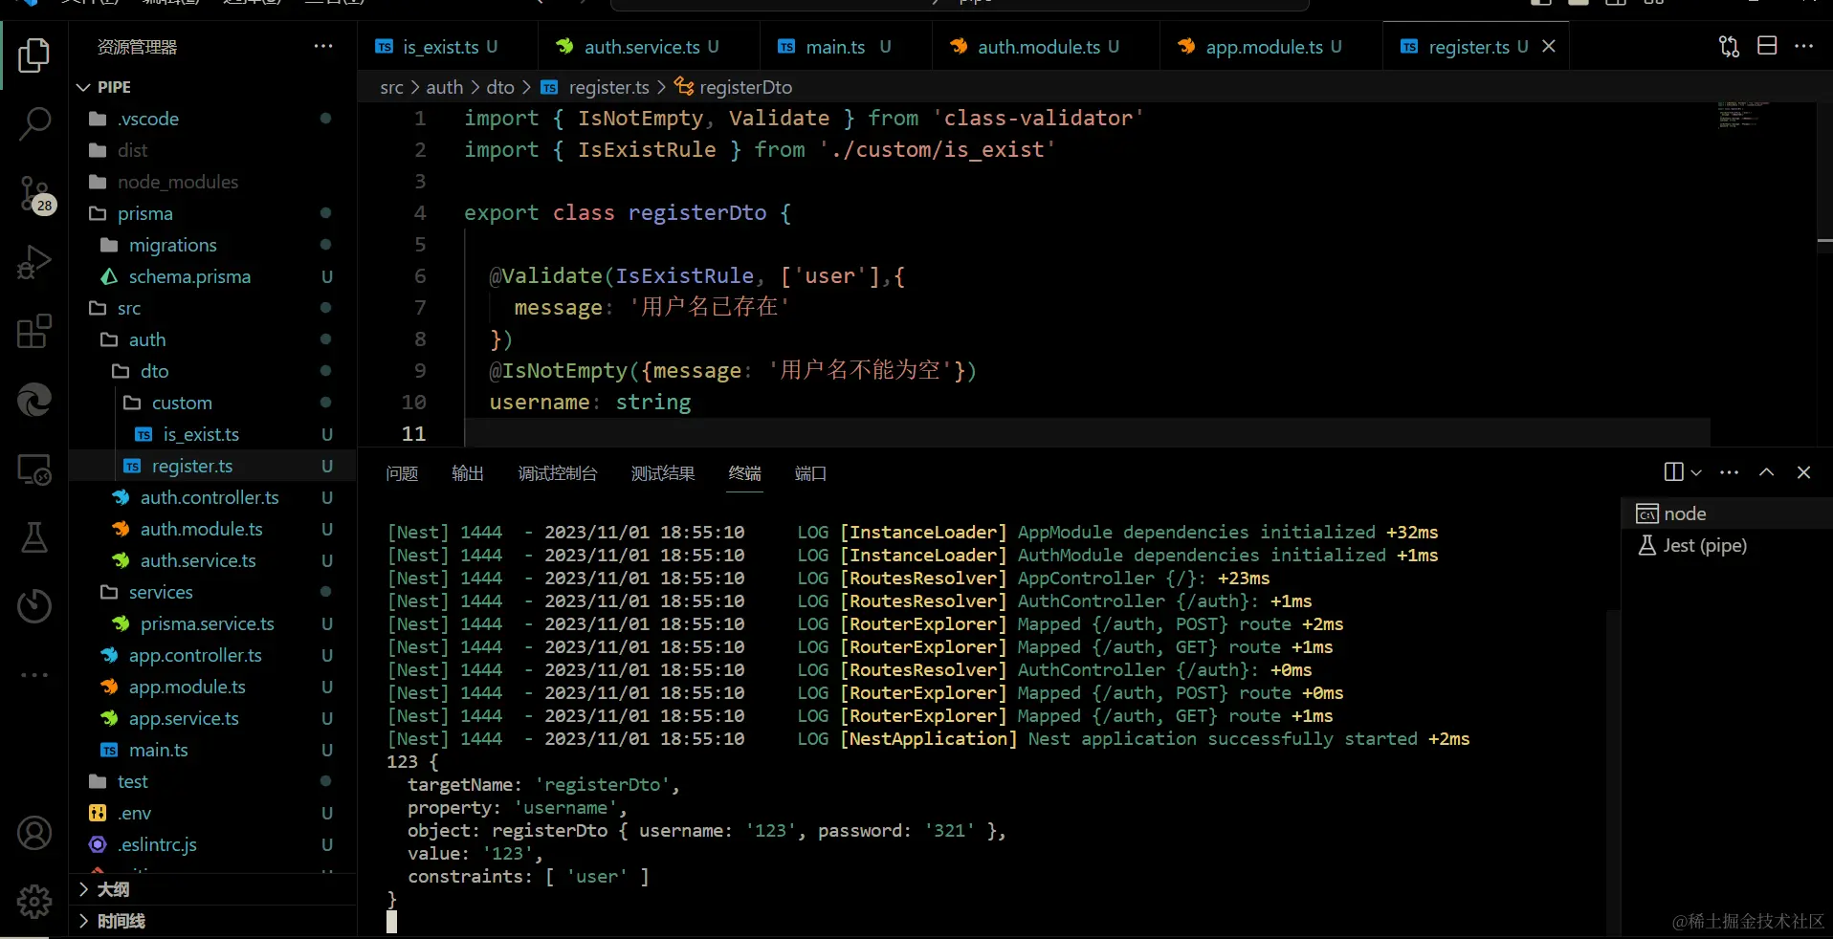Open explorer panel more actions ellipsis
This screenshot has height=939, width=1833.
(323, 46)
